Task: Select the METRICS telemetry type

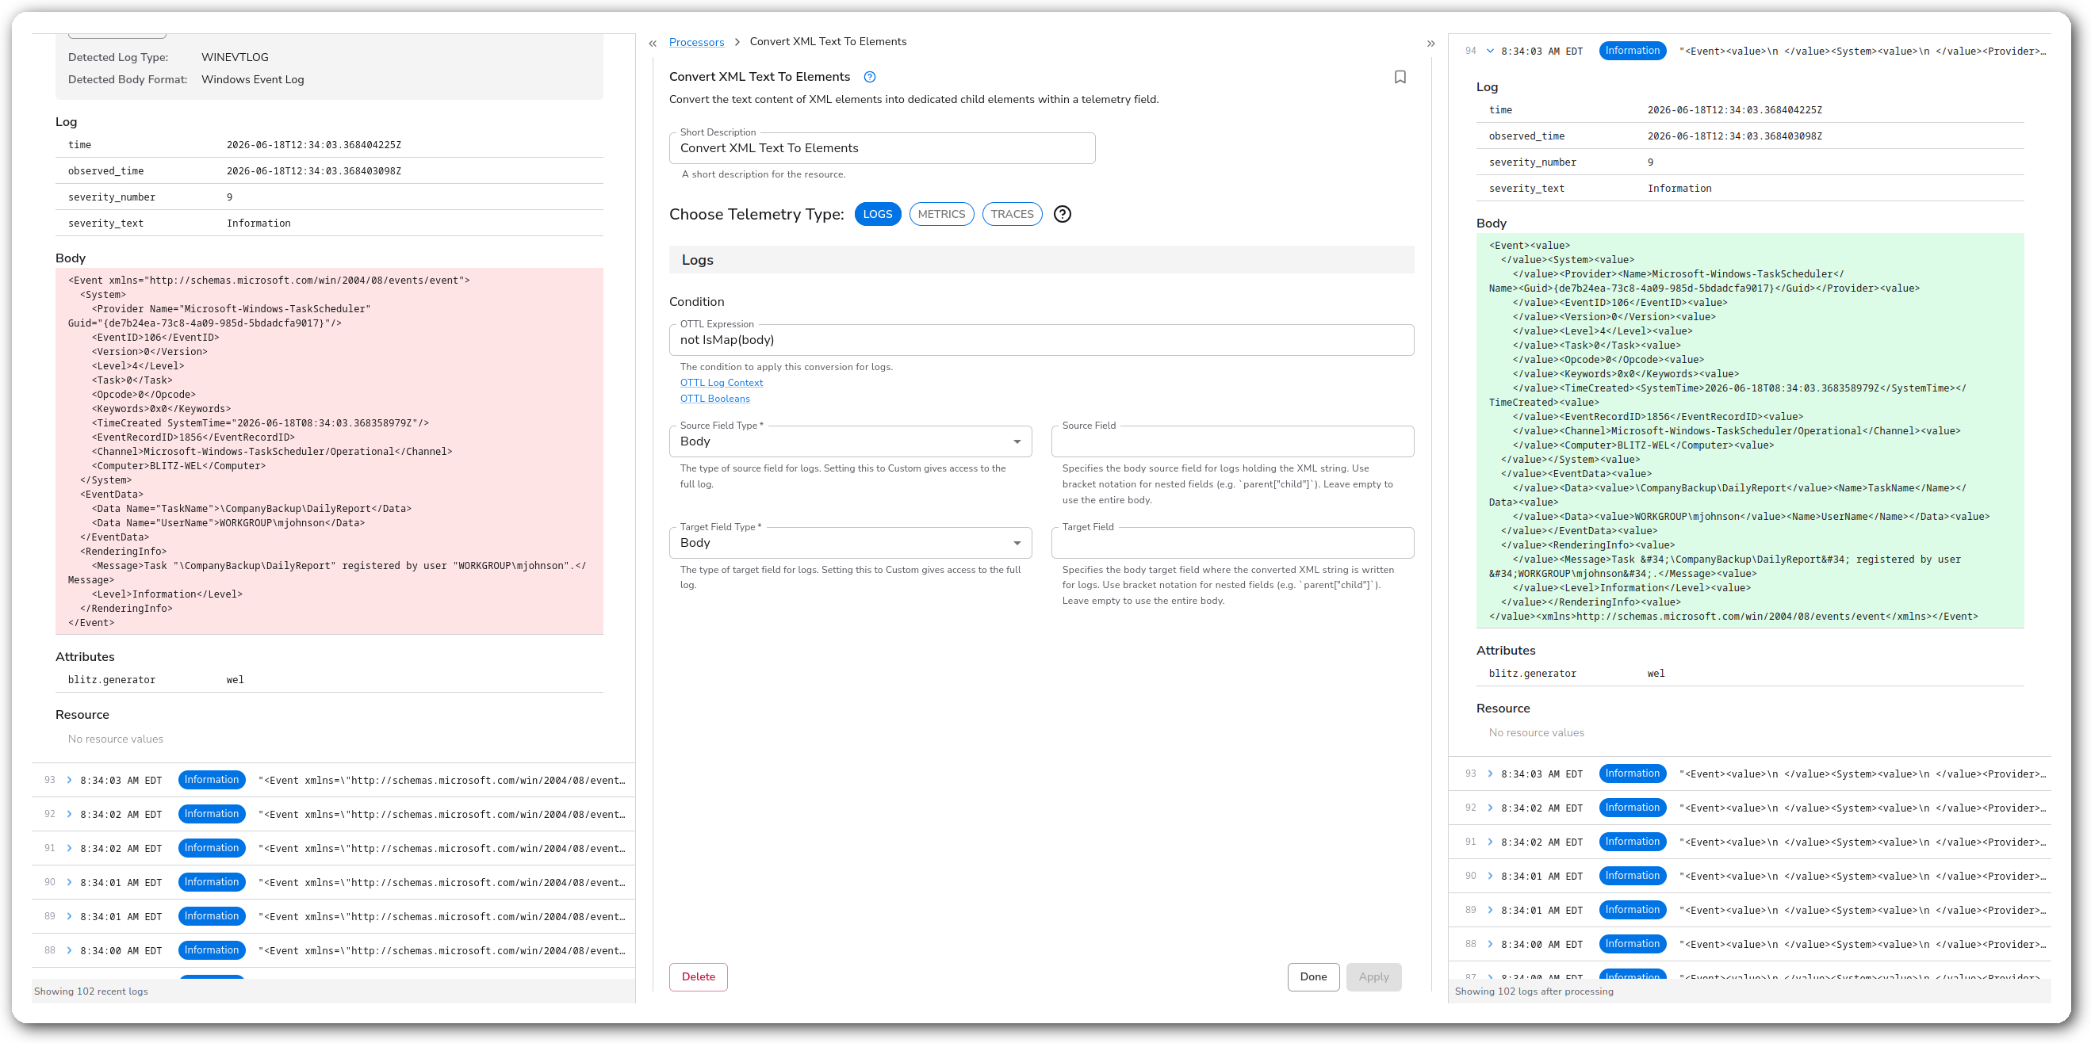Action: (941, 214)
